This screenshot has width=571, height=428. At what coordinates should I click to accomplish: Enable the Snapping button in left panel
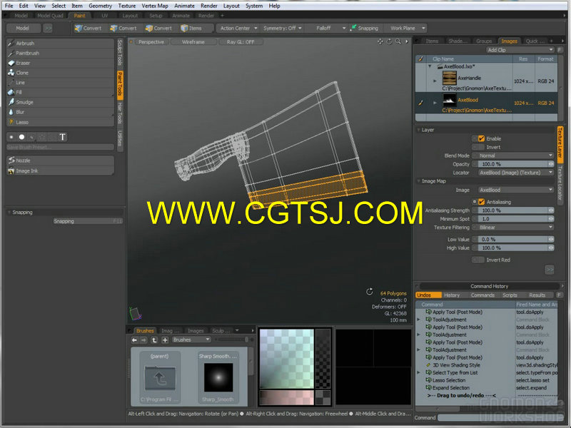click(88, 221)
